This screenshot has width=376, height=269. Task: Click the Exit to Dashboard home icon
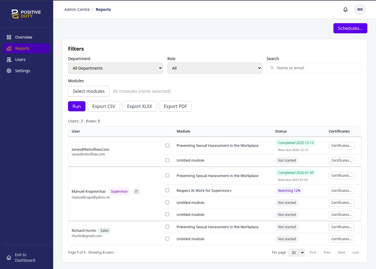[x=9, y=258]
